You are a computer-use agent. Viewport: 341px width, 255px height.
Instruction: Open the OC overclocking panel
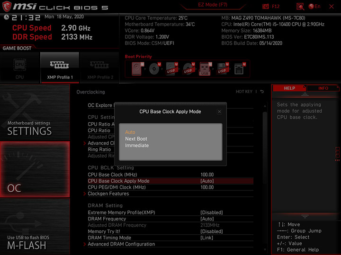click(x=35, y=170)
